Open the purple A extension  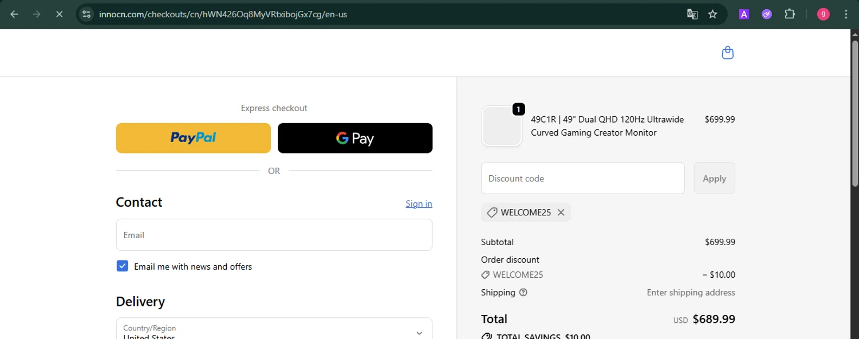744,14
